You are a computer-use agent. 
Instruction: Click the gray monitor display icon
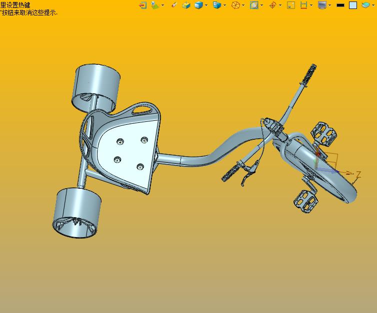coord(322,5)
